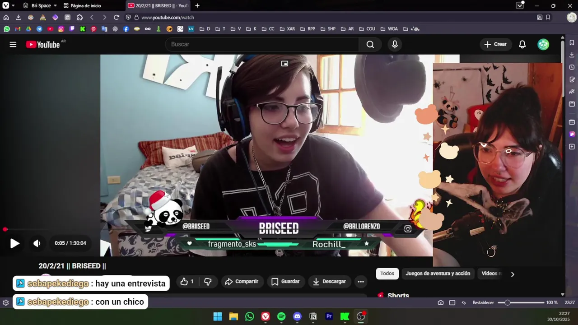Click the YouTube search magnifier button
Image resolution: width=578 pixels, height=325 pixels.
[x=370, y=44]
